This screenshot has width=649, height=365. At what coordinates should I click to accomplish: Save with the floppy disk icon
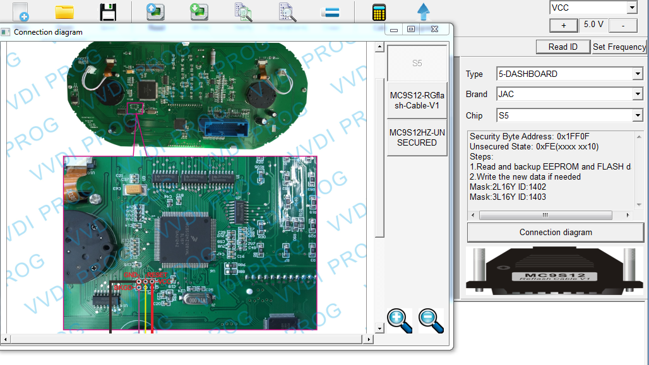[x=108, y=12]
